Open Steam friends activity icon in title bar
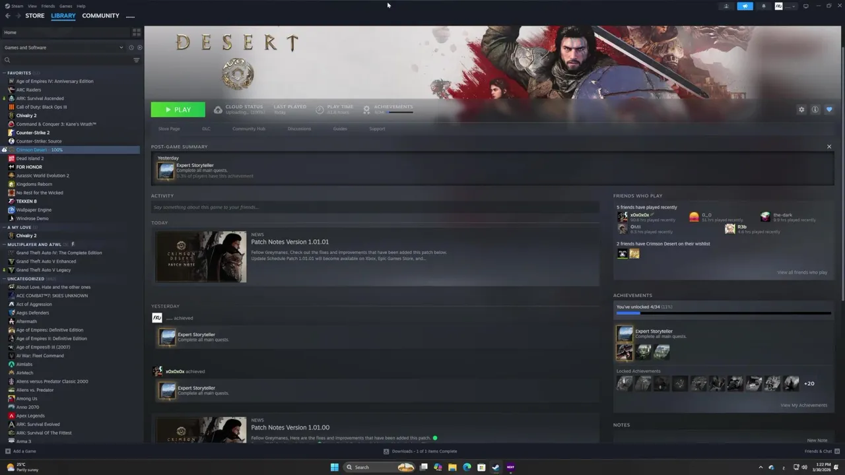845x475 pixels. pos(726,6)
